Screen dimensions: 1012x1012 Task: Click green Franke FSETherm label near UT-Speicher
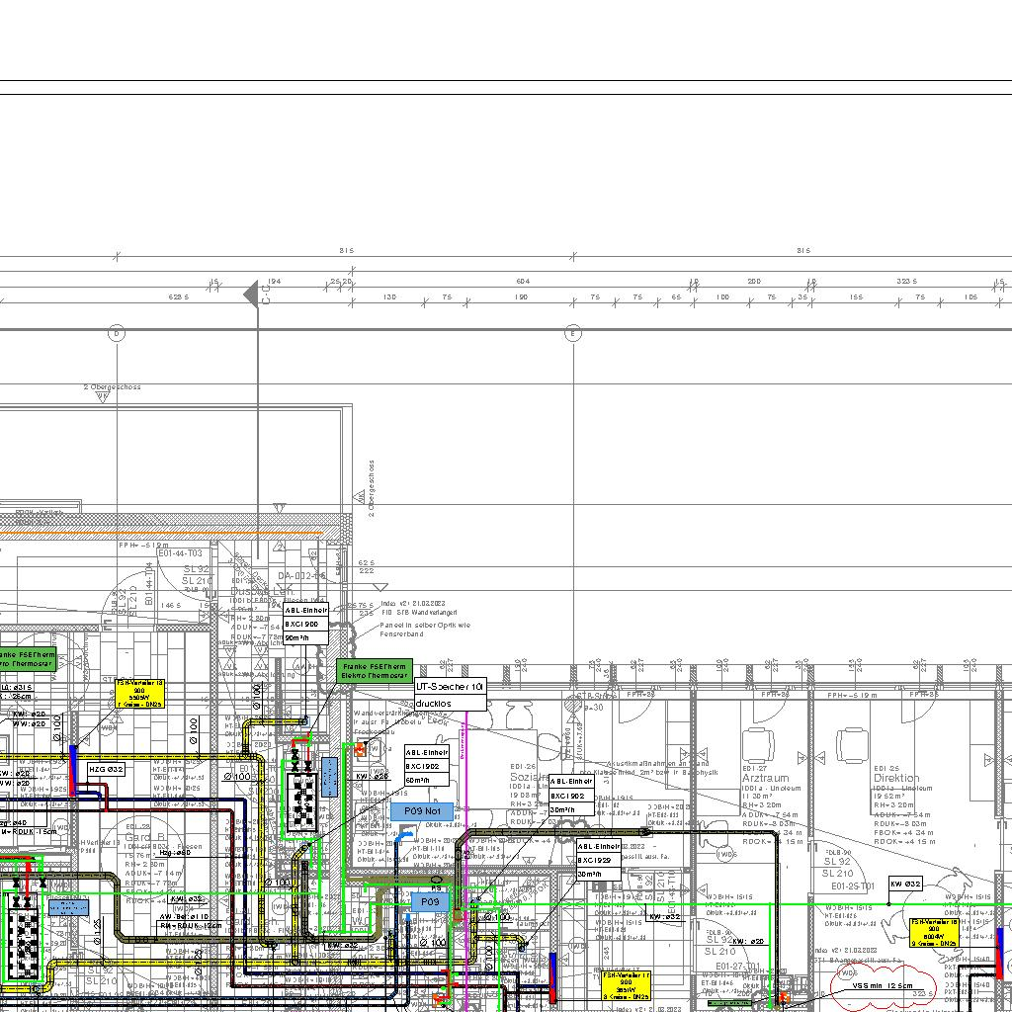[374, 672]
